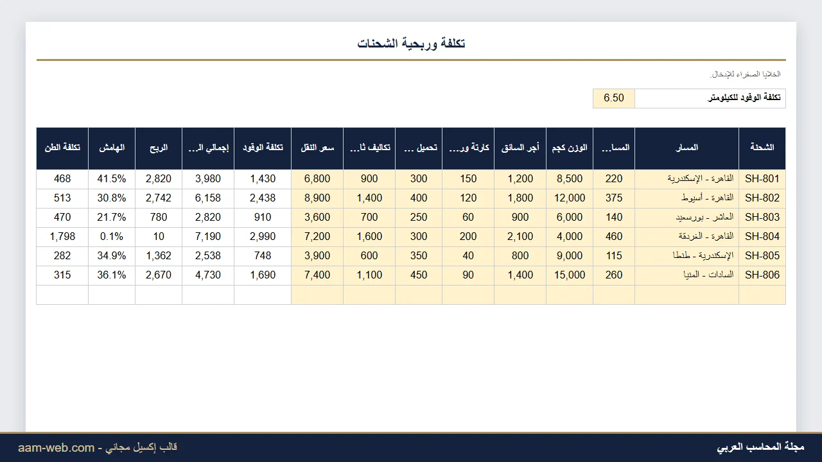Choose route cell "الإسكندرية - طنطا"
The width and height of the screenshot is (822, 462).
(x=687, y=256)
